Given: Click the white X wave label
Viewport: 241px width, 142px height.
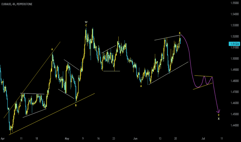Looking at the screenshot, I should tap(219, 119).
